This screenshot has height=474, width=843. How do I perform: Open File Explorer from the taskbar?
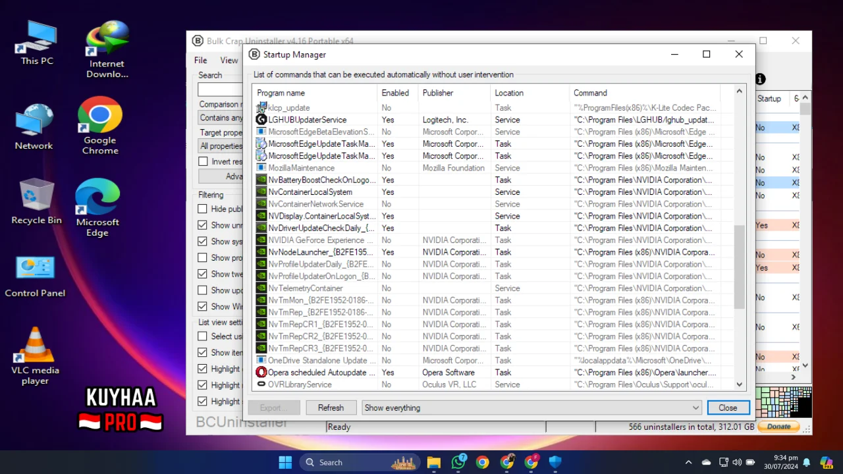point(433,462)
